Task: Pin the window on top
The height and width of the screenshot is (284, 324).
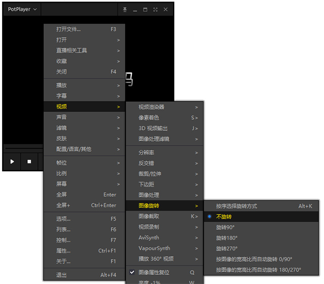Action: (125, 10)
